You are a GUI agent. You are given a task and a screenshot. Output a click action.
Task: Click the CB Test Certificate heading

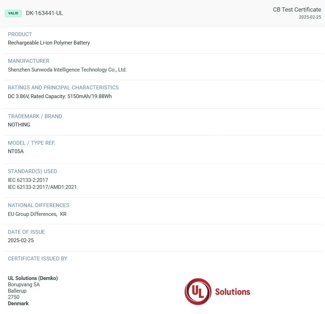(x=297, y=9)
